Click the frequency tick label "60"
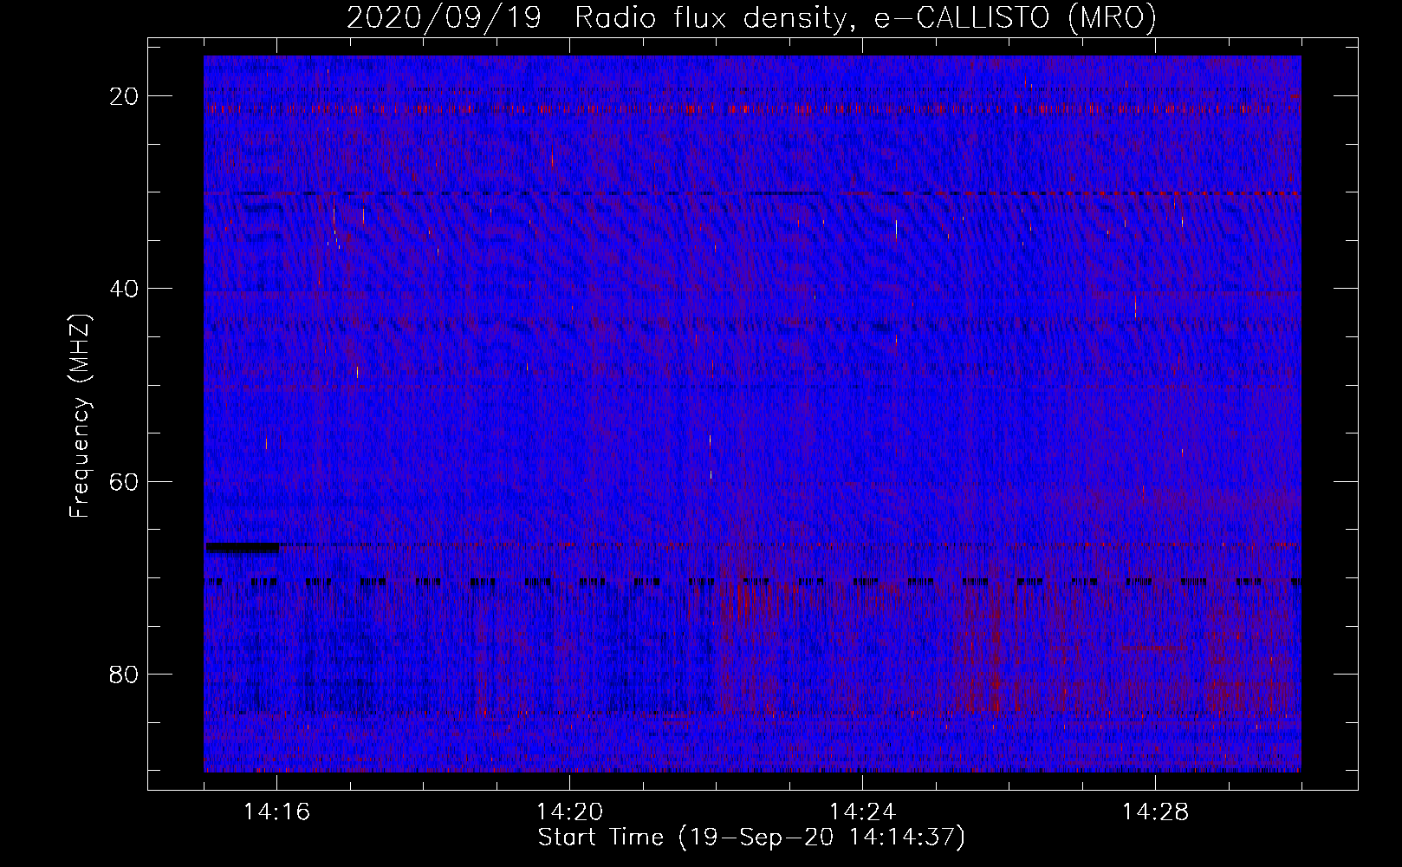Viewport: 1402px width, 867px height. [x=125, y=481]
